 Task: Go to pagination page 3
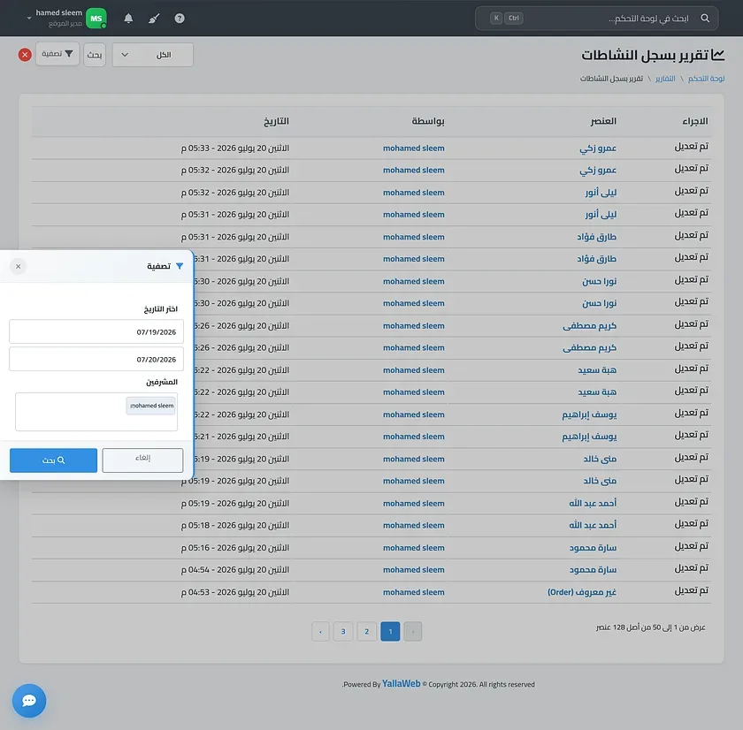[x=343, y=632]
